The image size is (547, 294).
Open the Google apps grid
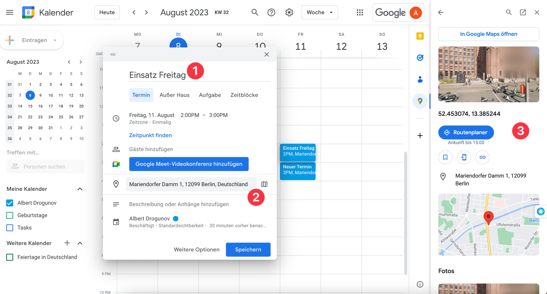pos(360,13)
